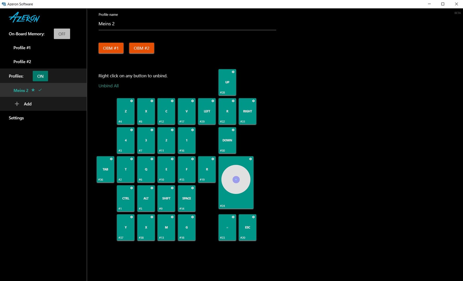
Task: Click the gear icon on CTRL button #1
Action: (x=131, y=188)
